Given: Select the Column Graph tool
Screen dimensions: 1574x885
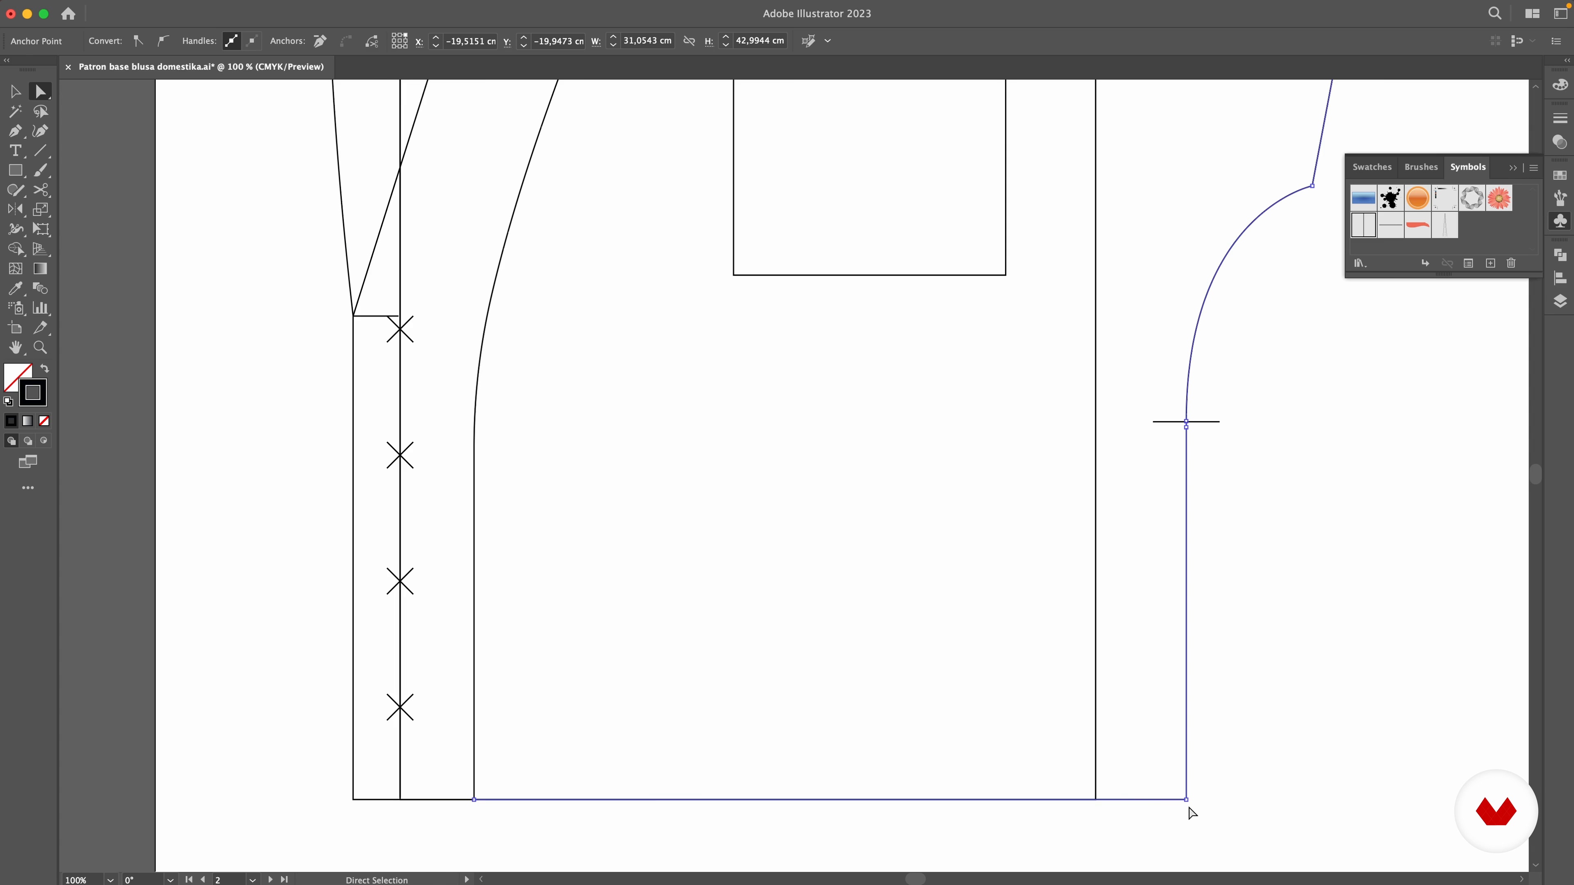Looking at the screenshot, I should coord(40,308).
